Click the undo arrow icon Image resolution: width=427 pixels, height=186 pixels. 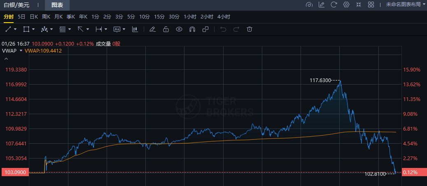coord(223,29)
